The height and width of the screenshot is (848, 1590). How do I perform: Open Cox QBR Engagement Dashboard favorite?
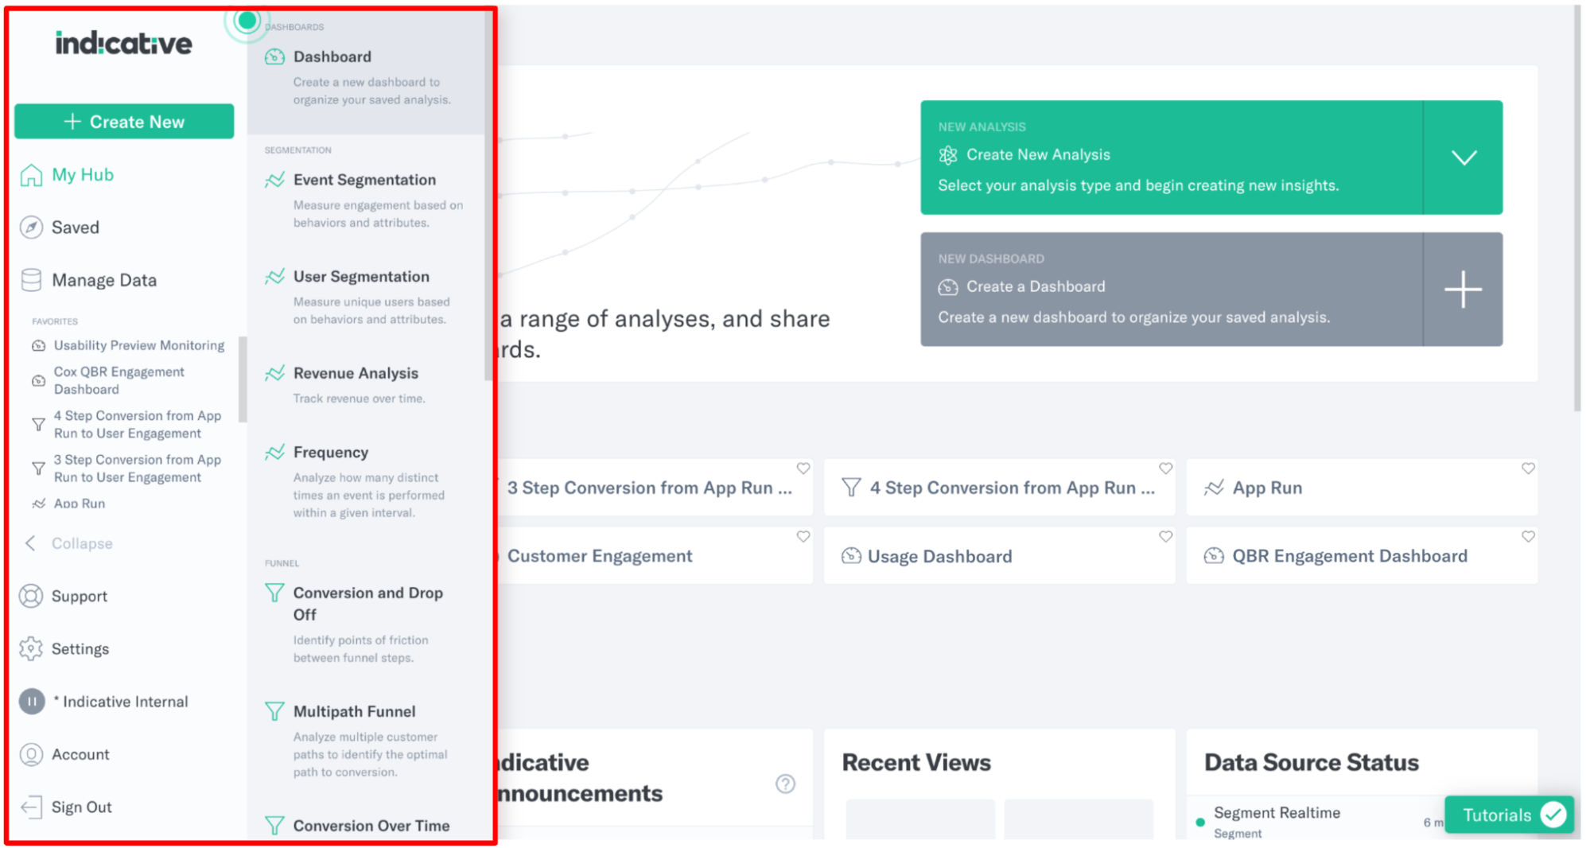[x=119, y=380]
